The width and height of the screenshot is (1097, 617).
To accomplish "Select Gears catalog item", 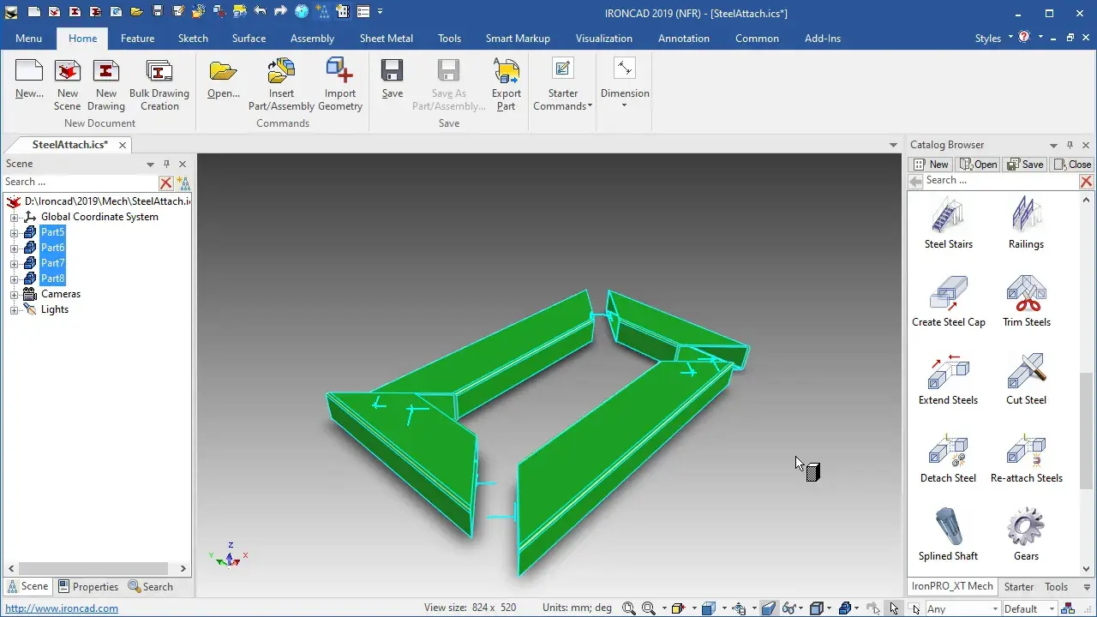I will (x=1026, y=536).
